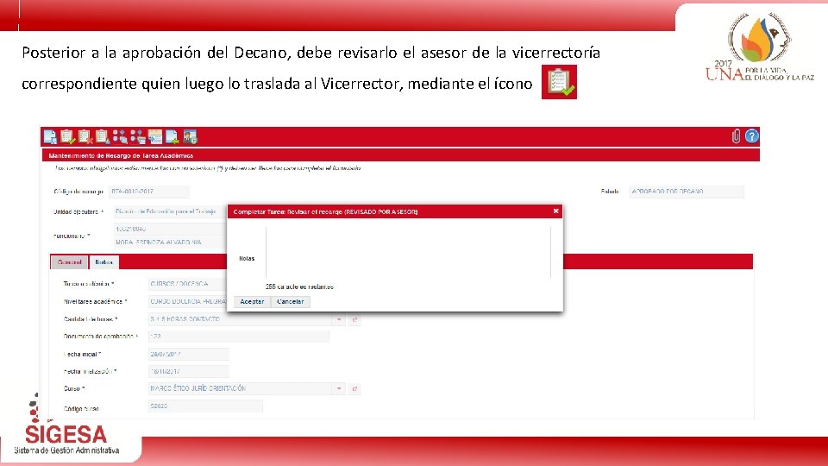
Task: Click the calendar table toolbar icon
Action: point(155,137)
